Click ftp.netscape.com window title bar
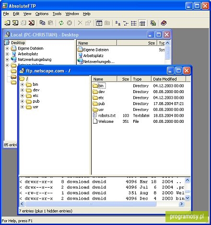The width and height of the screenshot is (211, 225). tap(93, 71)
